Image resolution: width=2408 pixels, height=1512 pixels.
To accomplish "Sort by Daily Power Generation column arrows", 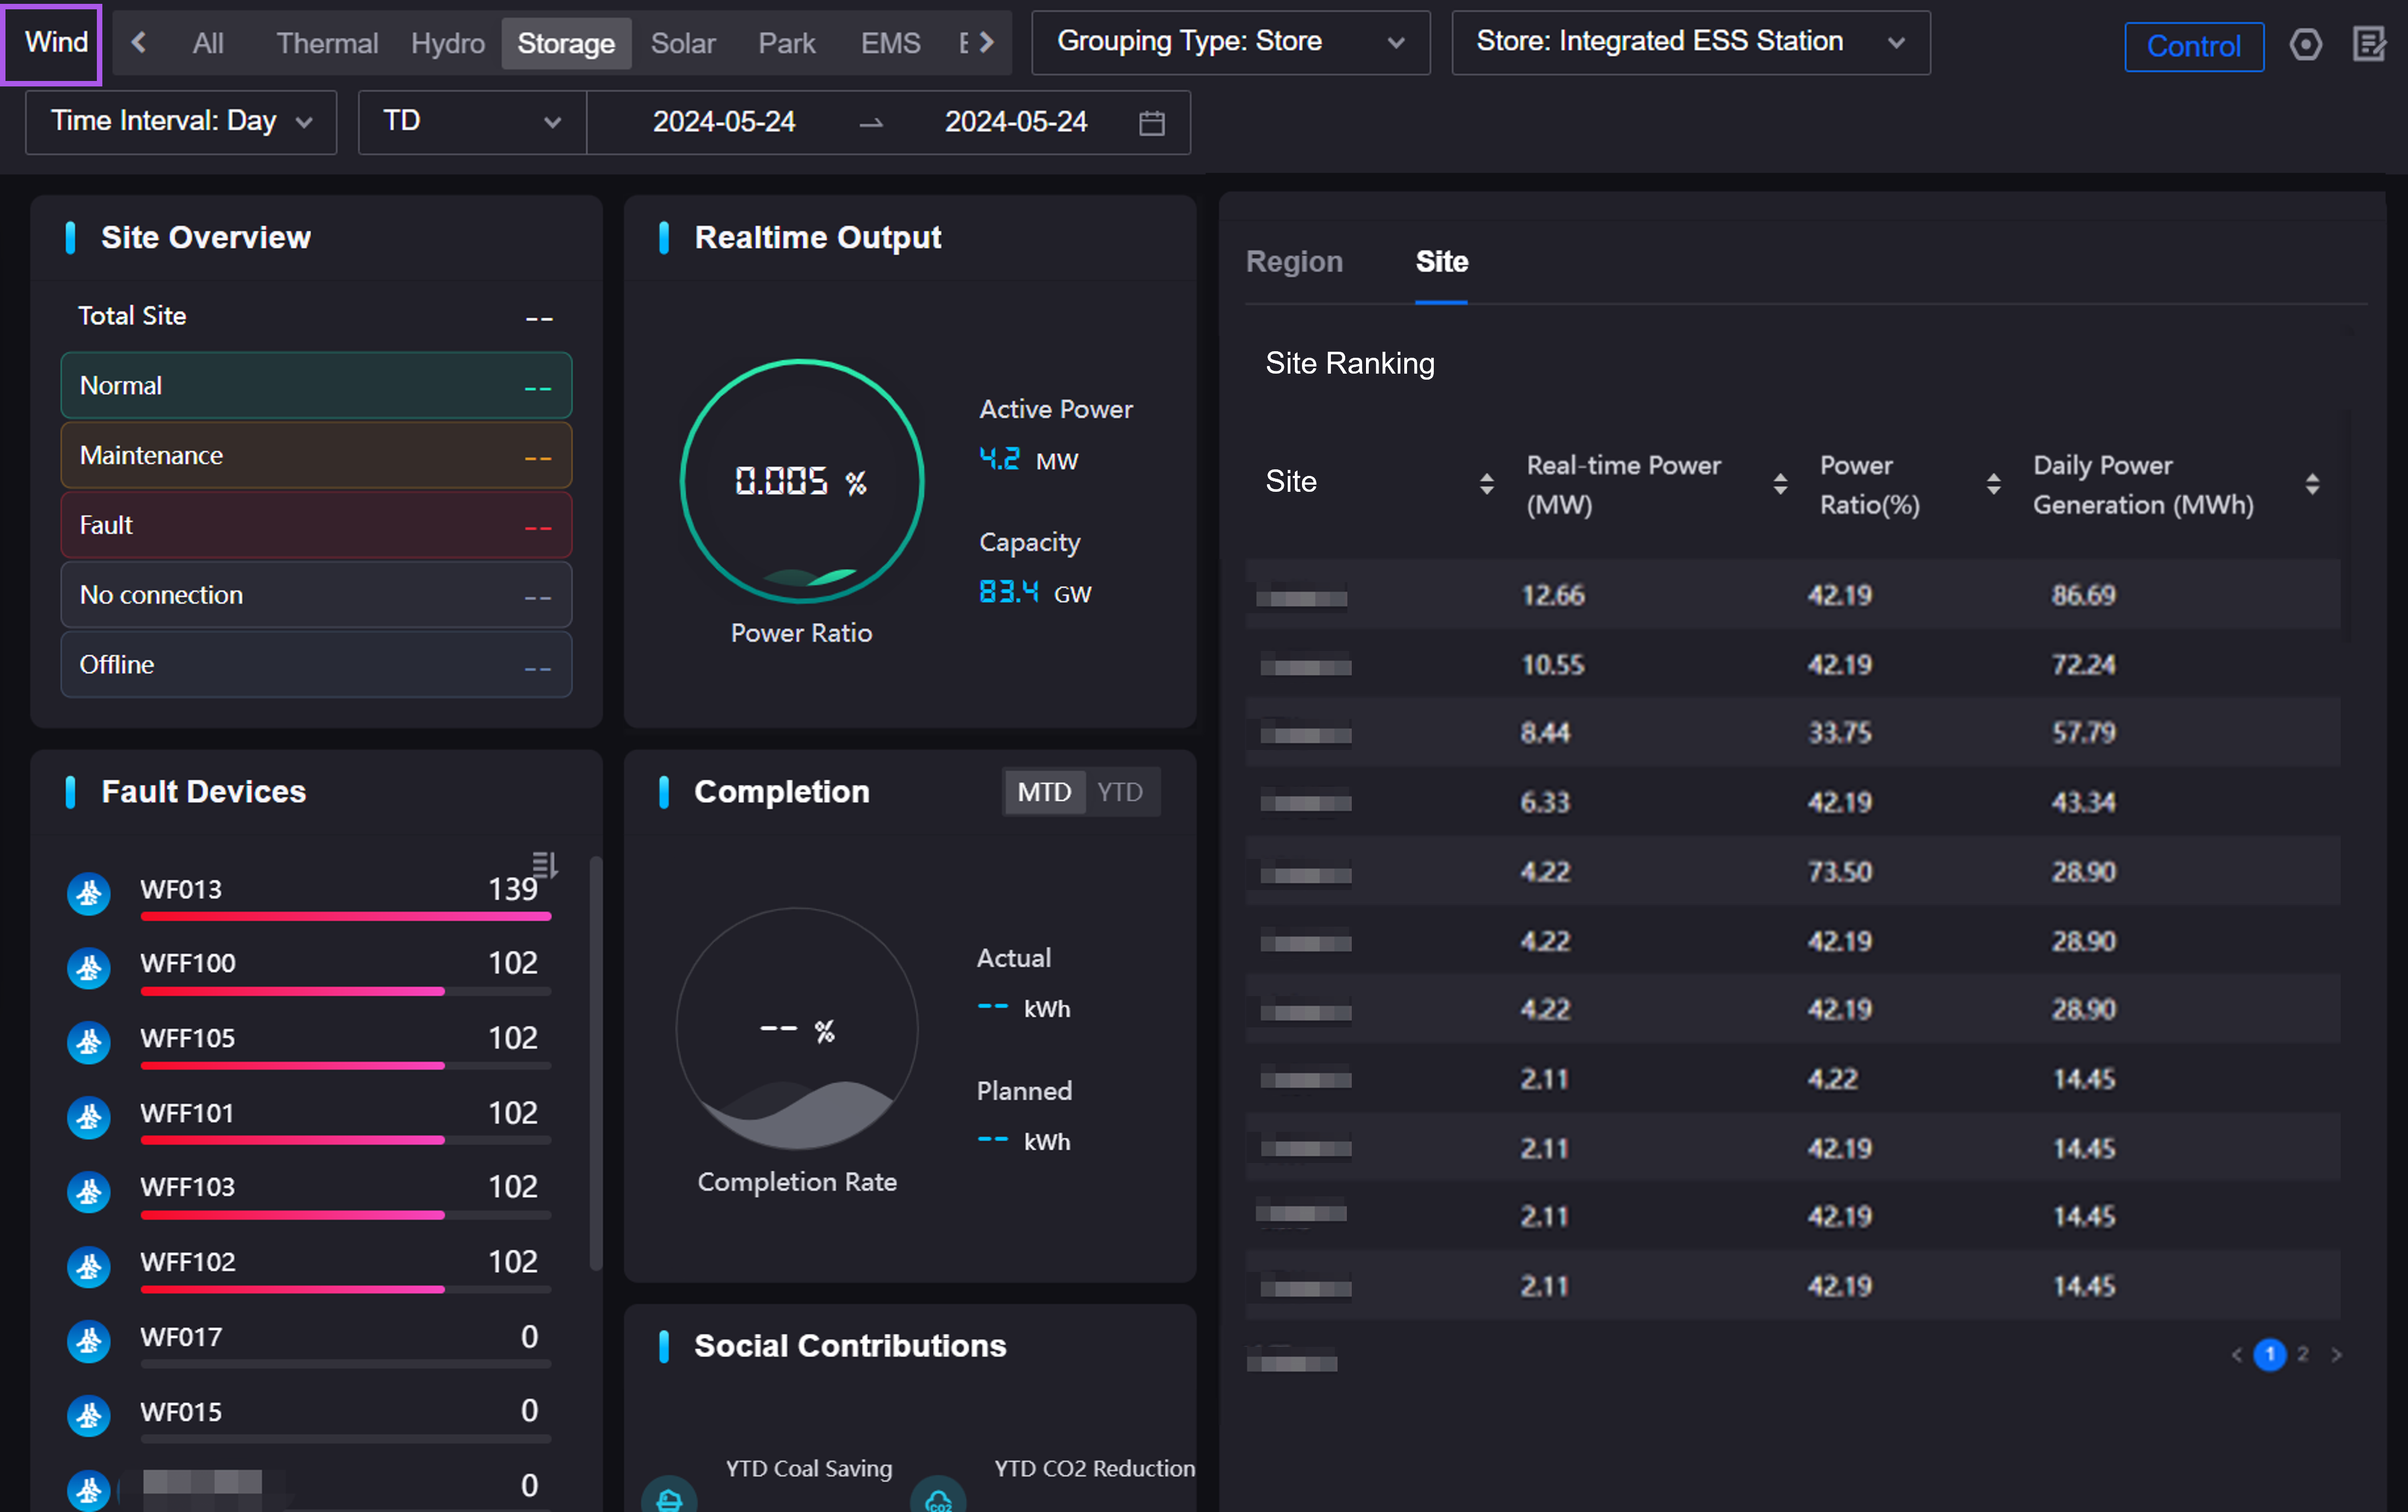I will (x=2312, y=485).
